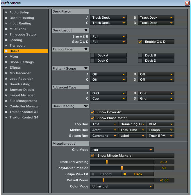Image resolution: width=191 pixels, height=195 pixels.
Task: Open Top Row Title dropdown
Action: tap(104, 124)
